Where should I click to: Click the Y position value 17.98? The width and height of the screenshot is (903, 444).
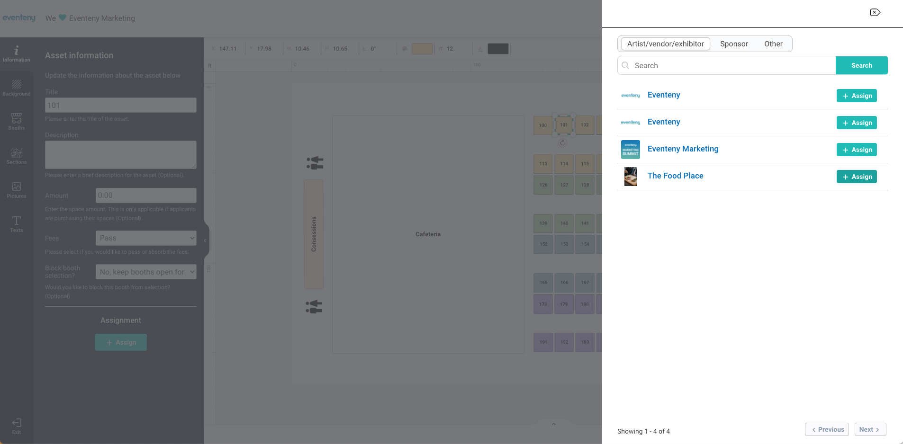(264, 49)
